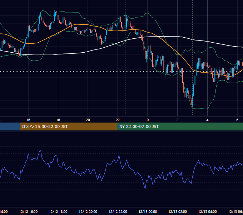Image resolution: width=243 pixels, height=215 pixels.
Task: Click the ロンドン 15:30-22:00 JST session bar
Action: (69, 126)
